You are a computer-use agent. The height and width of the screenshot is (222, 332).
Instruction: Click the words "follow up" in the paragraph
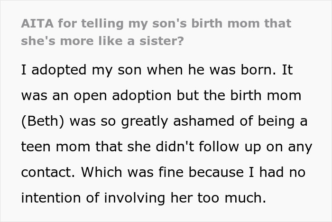click(x=248, y=147)
